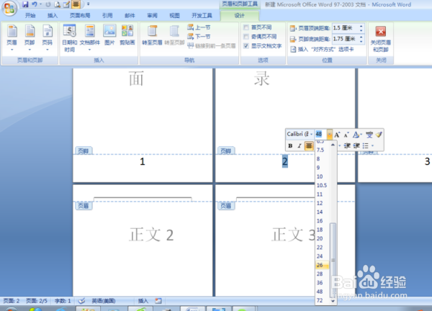Click the format painter brush icon
The image size is (432, 311).
[379, 135]
